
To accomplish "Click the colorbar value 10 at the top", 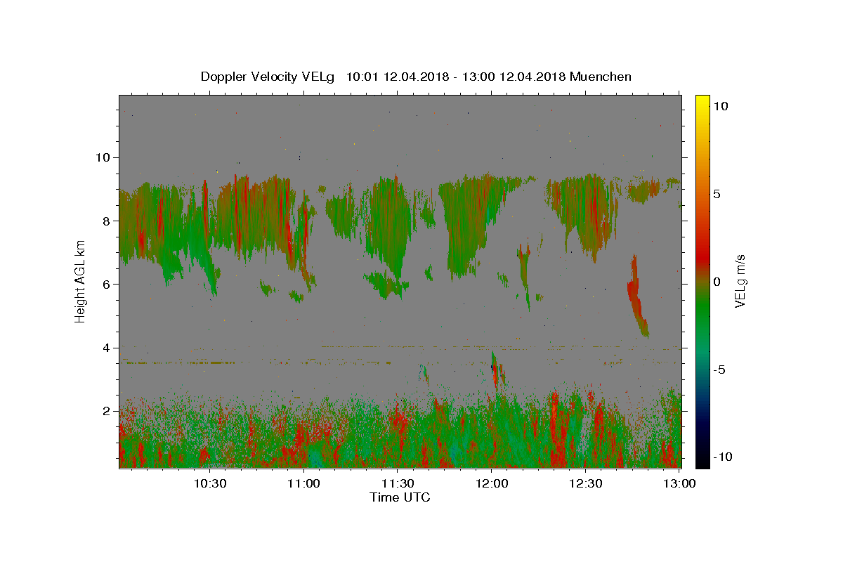I will coord(720,105).
